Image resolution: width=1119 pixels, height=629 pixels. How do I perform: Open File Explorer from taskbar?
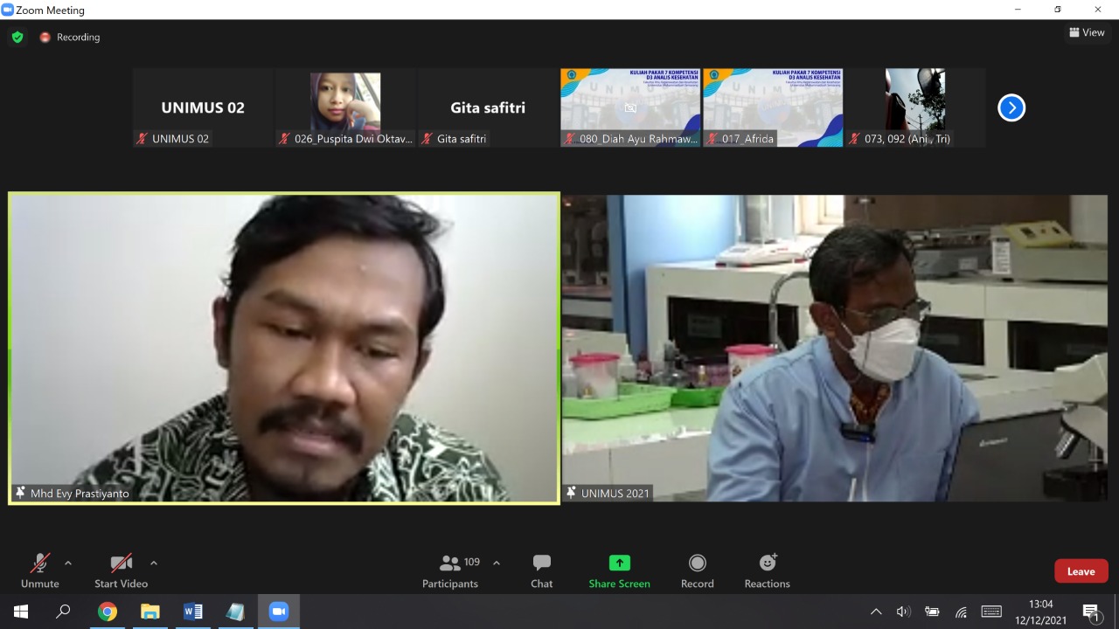150,612
